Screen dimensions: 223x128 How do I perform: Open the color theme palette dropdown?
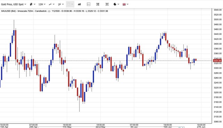pos(116,5)
